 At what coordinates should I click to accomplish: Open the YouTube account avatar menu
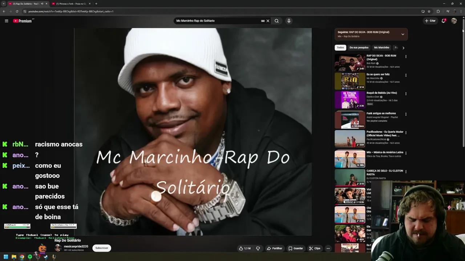(x=454, y=21)
